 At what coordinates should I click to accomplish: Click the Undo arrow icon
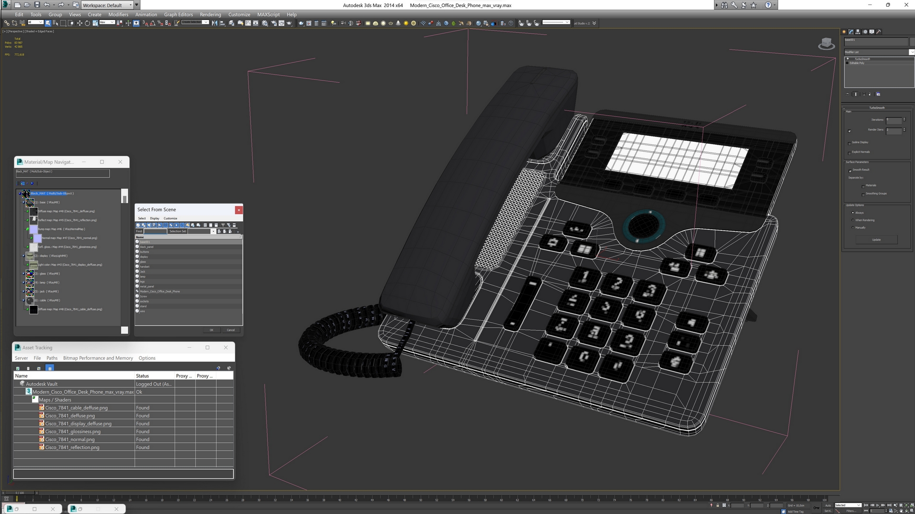(x=47, y=5)
